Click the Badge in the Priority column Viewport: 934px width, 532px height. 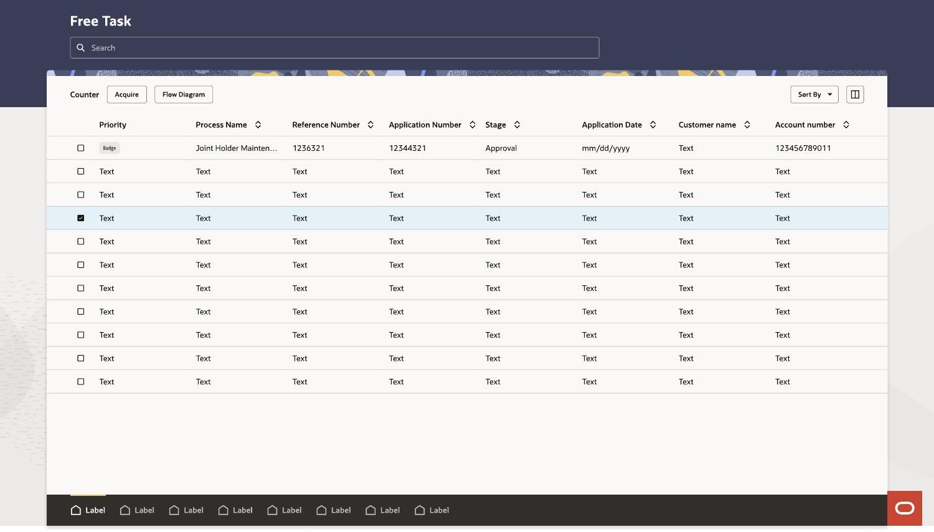[110, 148]
